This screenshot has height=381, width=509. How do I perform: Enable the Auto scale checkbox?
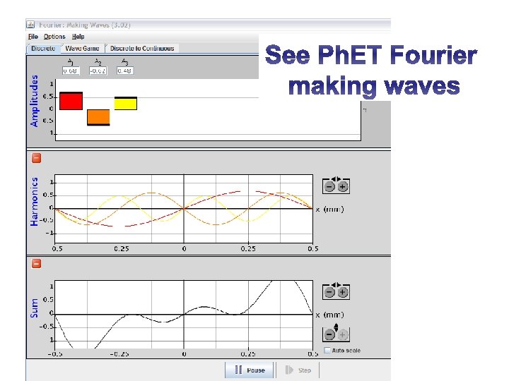tap(327, 350)
